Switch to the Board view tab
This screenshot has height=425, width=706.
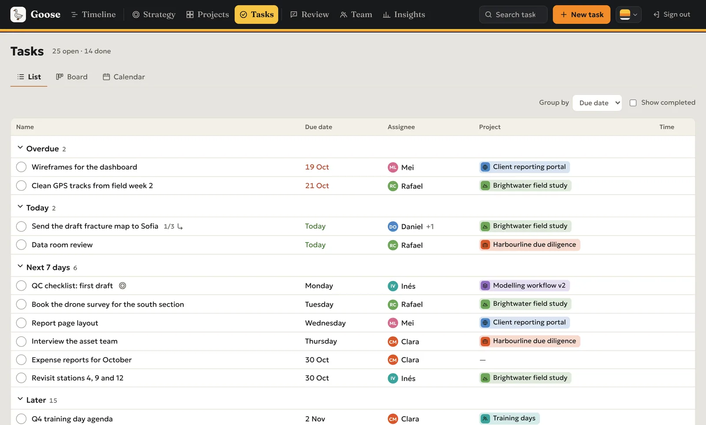(x=71, y=77)
